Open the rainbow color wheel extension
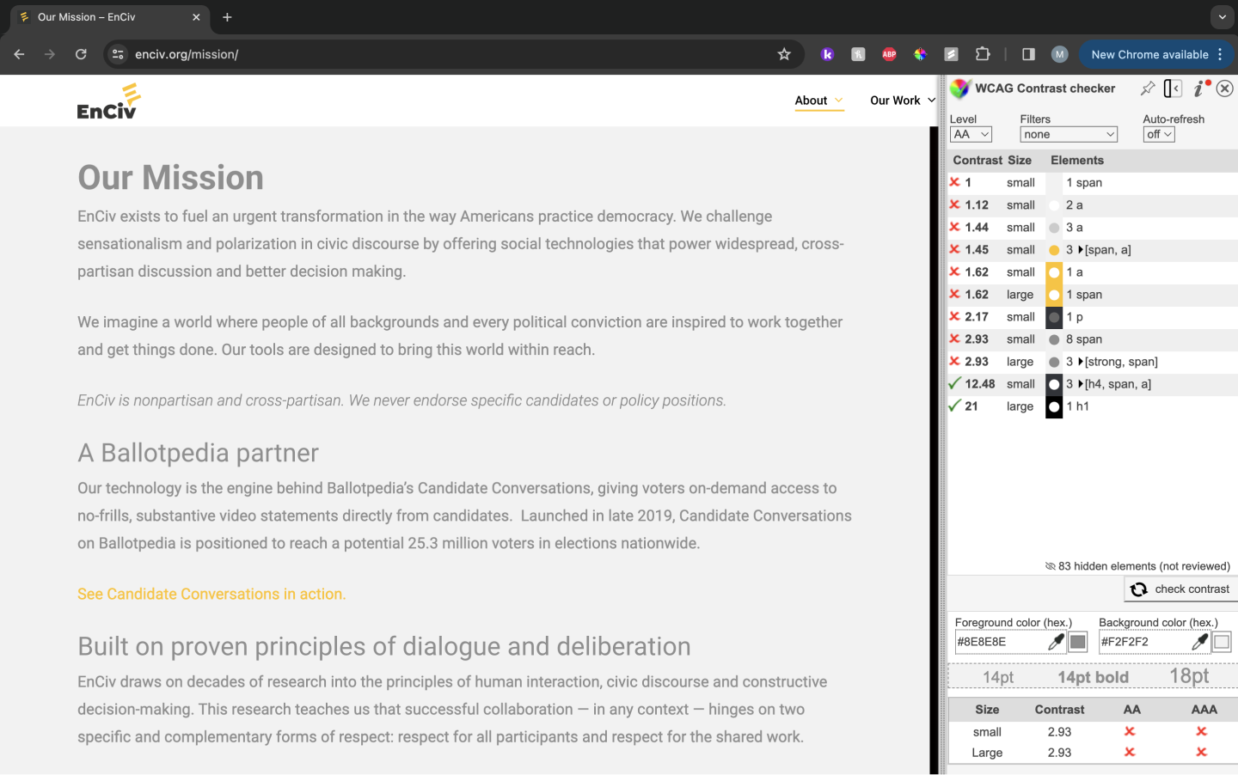This screenshot has width=1238, height=775. (920, 54)
